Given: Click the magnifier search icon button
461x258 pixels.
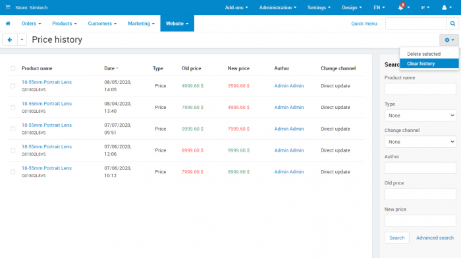Looking at the screenshot, I should pyautogui.click(x=452, y=24).
